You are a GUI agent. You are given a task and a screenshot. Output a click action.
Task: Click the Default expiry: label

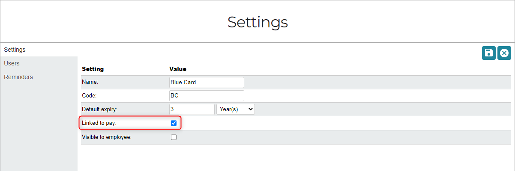coord(99,109)
